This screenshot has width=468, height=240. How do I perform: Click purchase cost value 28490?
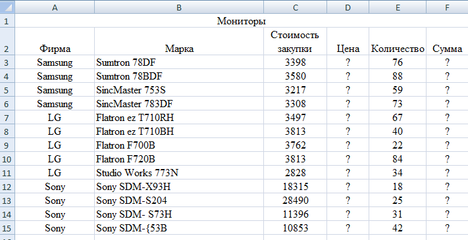coord(295,201)
